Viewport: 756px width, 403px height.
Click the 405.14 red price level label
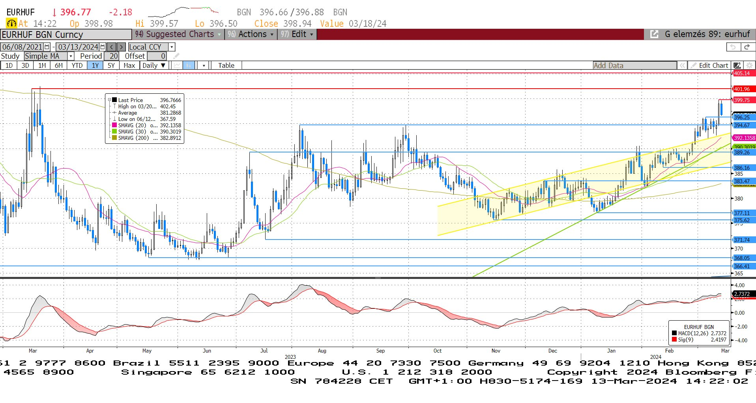pyautogui.click(x=743, y=73)
